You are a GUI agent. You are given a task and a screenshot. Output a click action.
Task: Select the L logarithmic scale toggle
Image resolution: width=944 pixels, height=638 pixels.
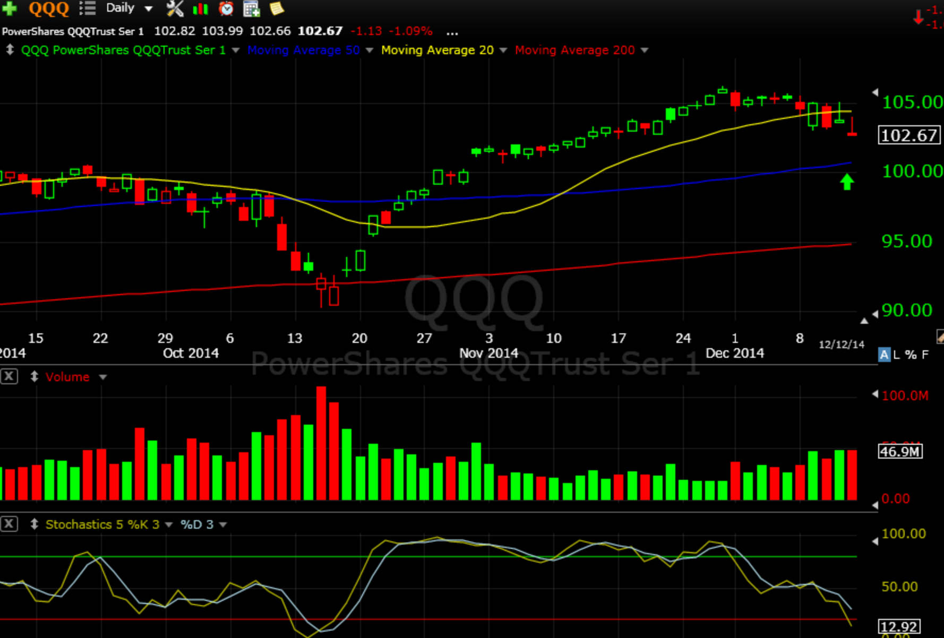[896, 355]
